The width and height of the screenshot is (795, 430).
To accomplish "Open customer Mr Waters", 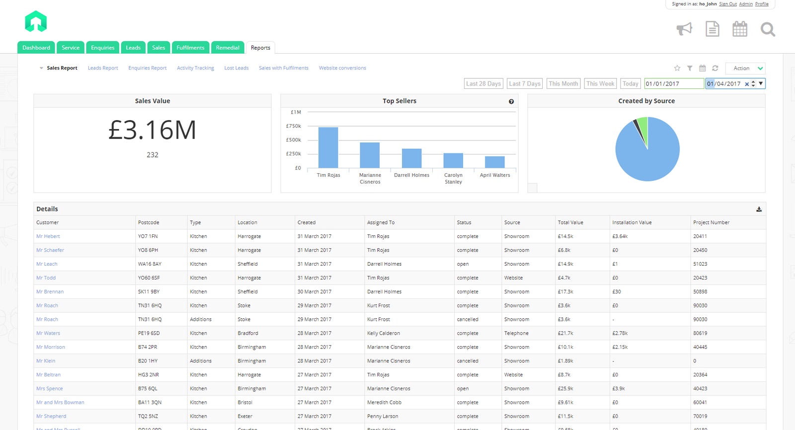I will tap(48, 334).
